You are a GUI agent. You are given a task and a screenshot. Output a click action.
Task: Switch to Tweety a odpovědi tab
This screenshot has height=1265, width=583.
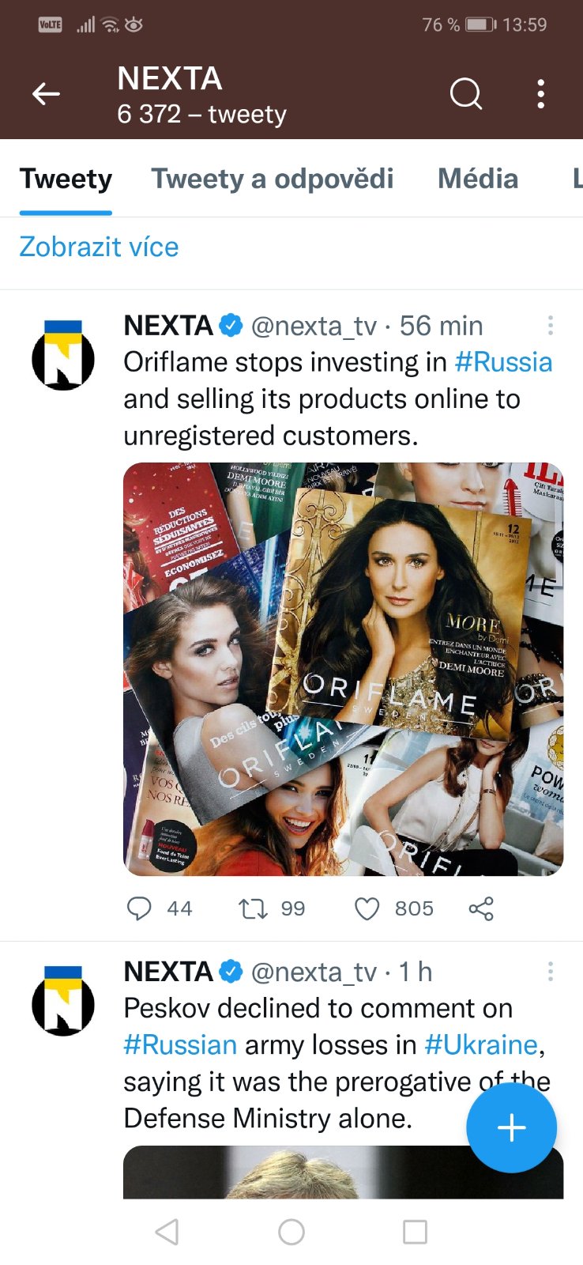tap(273, 179)
